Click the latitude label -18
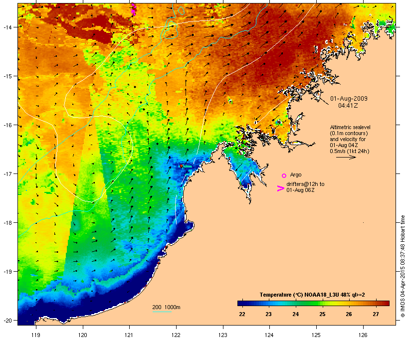This screenshot has width=409, height=339. (7, 222)
